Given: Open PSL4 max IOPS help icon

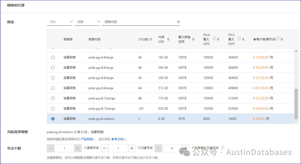Looking at the screenshot, I should click(214, 38).
